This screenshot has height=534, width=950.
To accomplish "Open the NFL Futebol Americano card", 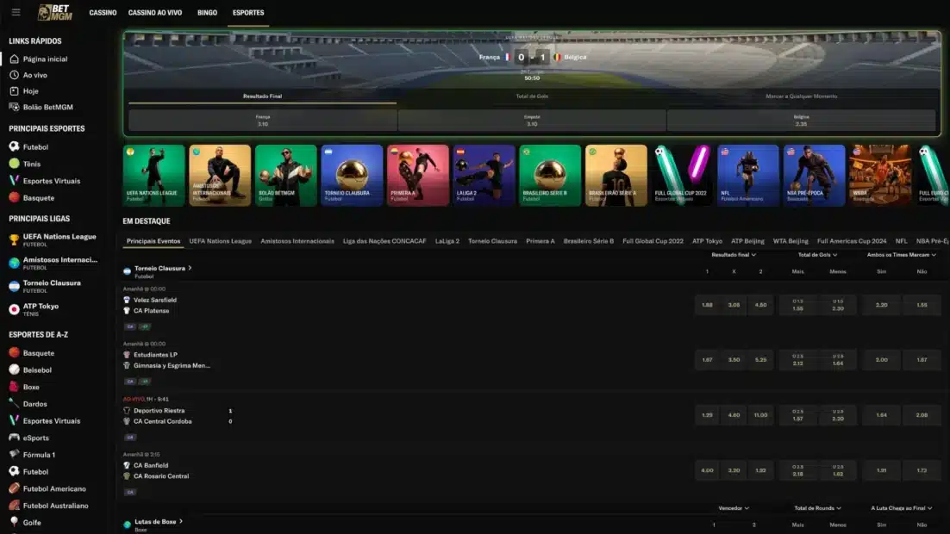I will tap(747, 176).
